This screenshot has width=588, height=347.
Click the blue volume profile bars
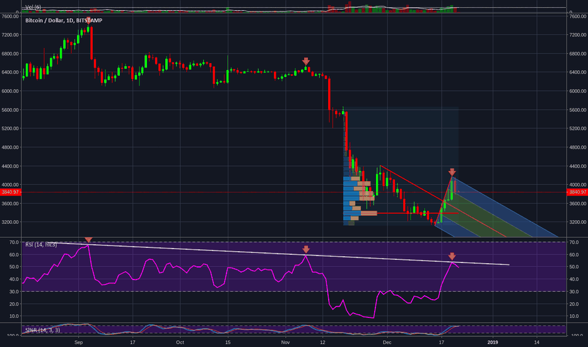[351, 195]
